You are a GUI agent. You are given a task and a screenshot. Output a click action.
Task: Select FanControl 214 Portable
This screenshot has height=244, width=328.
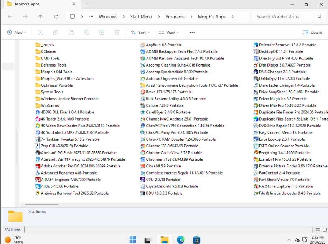[277, 173]
